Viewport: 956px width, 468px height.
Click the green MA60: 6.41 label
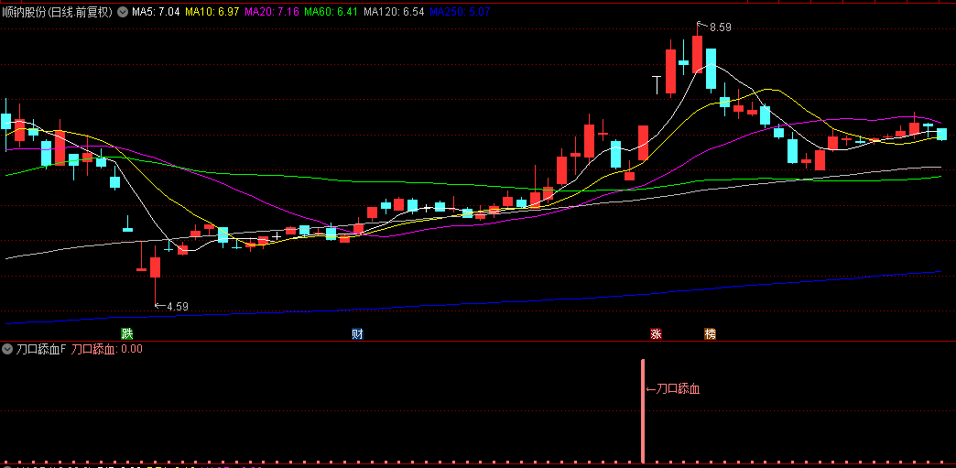tap(330, 12)
